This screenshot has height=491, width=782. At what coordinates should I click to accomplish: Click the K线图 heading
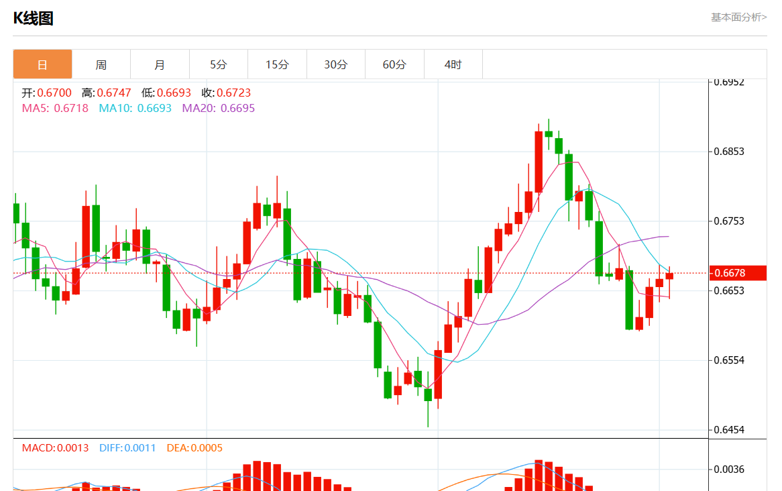[33, 19]
